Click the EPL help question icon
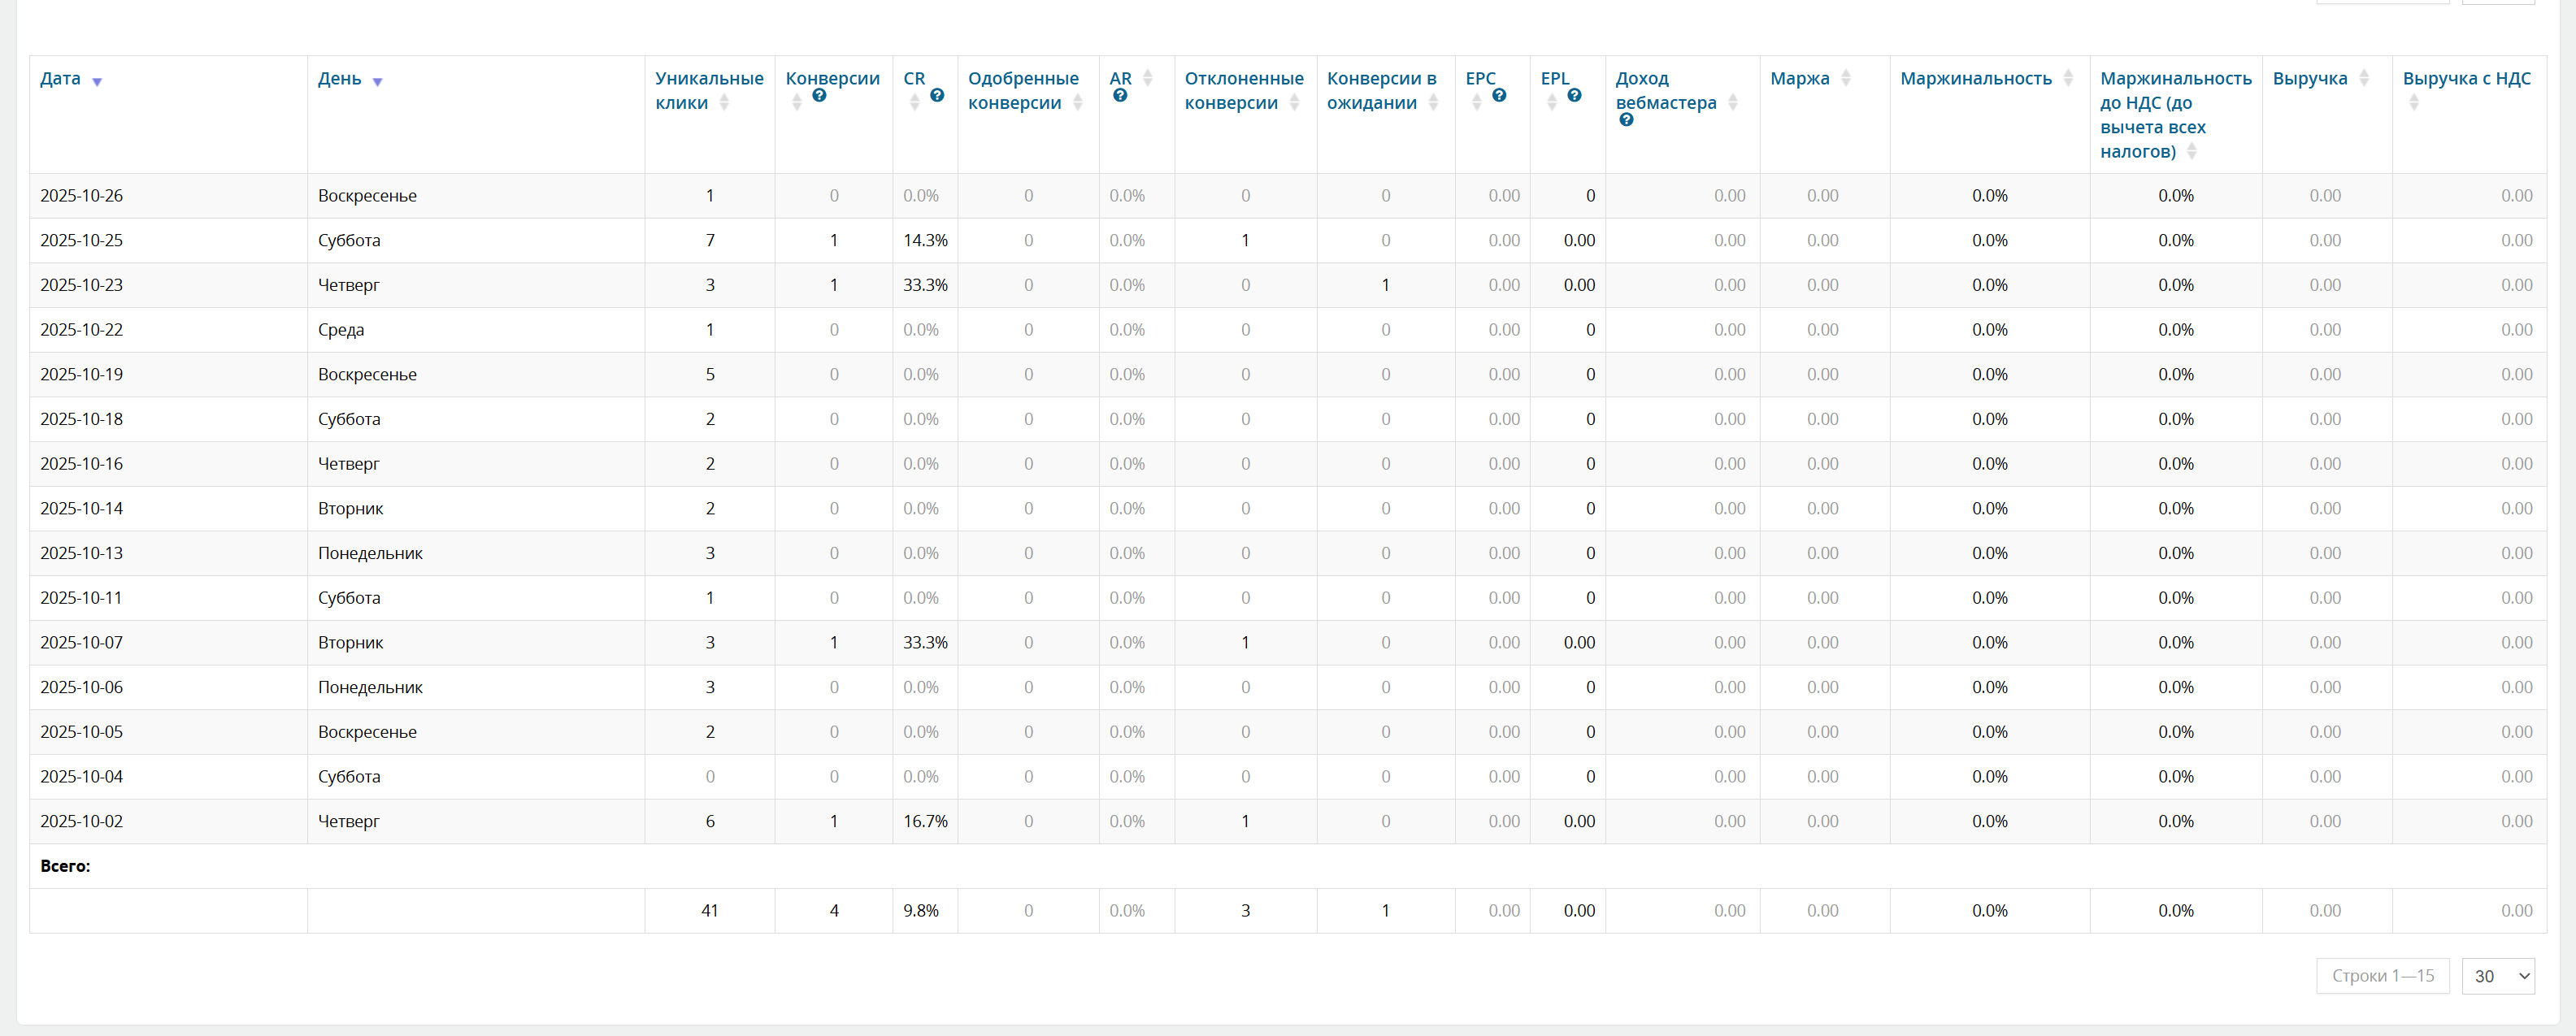The image size is (2576, 1036). click(x=1574, y=96)
